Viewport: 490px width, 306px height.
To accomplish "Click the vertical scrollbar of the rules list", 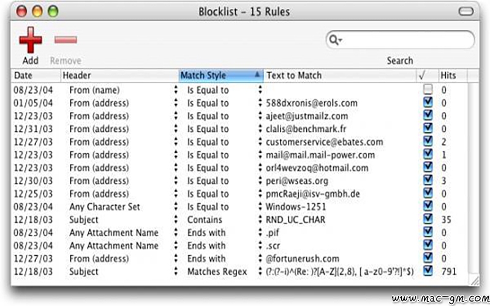I will [473, 179].
